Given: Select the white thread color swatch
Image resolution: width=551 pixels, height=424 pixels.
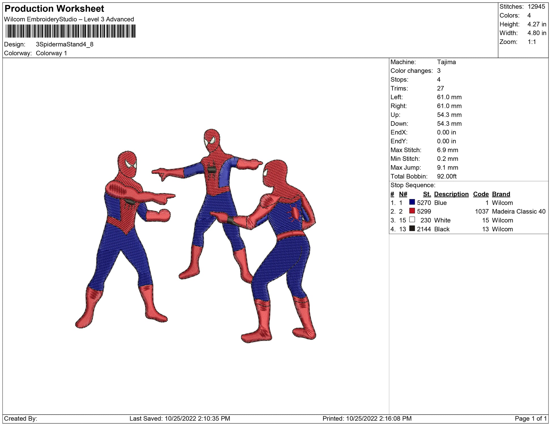Looking at the screenshot, I should coord(412,220).
